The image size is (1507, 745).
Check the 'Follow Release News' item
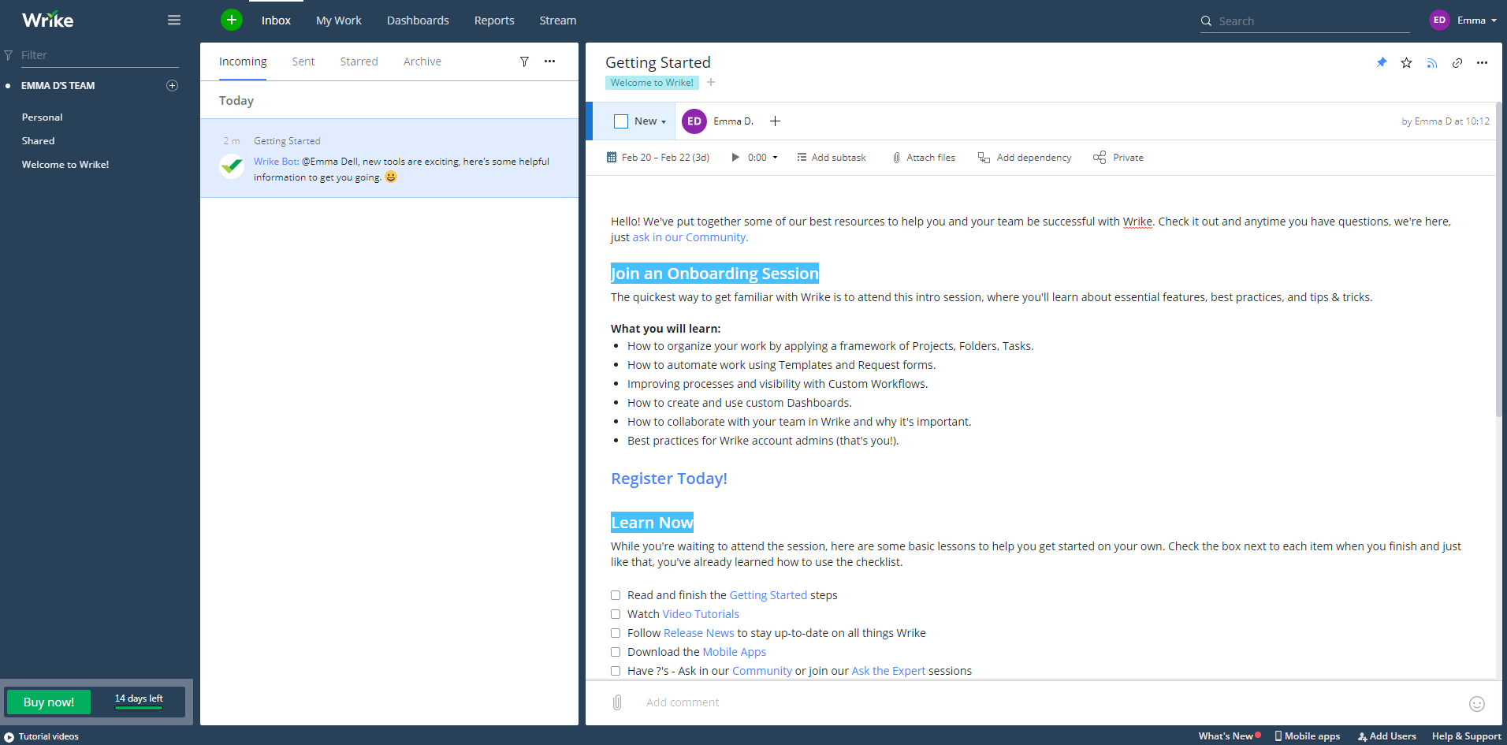point(616,633)
